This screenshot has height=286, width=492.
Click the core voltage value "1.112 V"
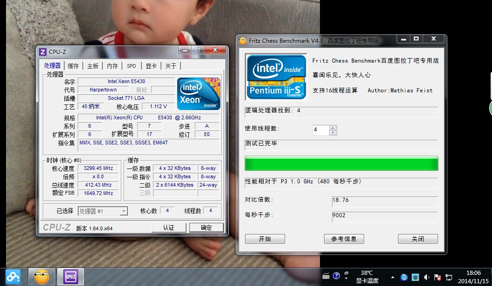click(x=158, y=106)
